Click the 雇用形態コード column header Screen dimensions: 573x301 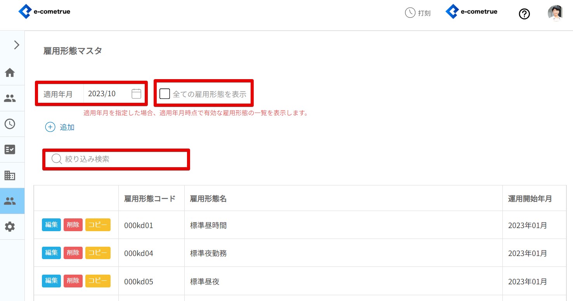click(150, 199)
